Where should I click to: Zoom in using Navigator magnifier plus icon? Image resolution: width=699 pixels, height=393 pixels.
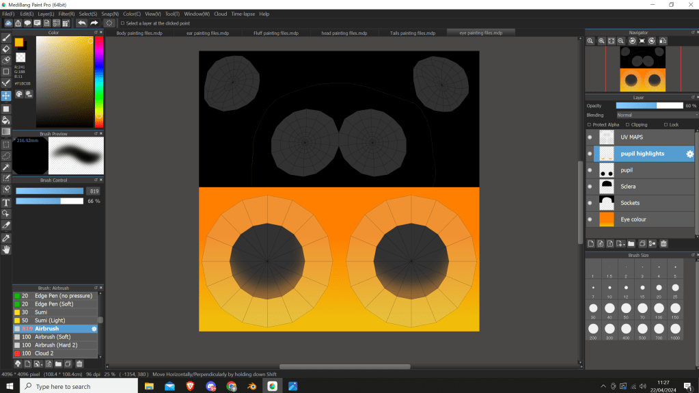click(601, 41)
